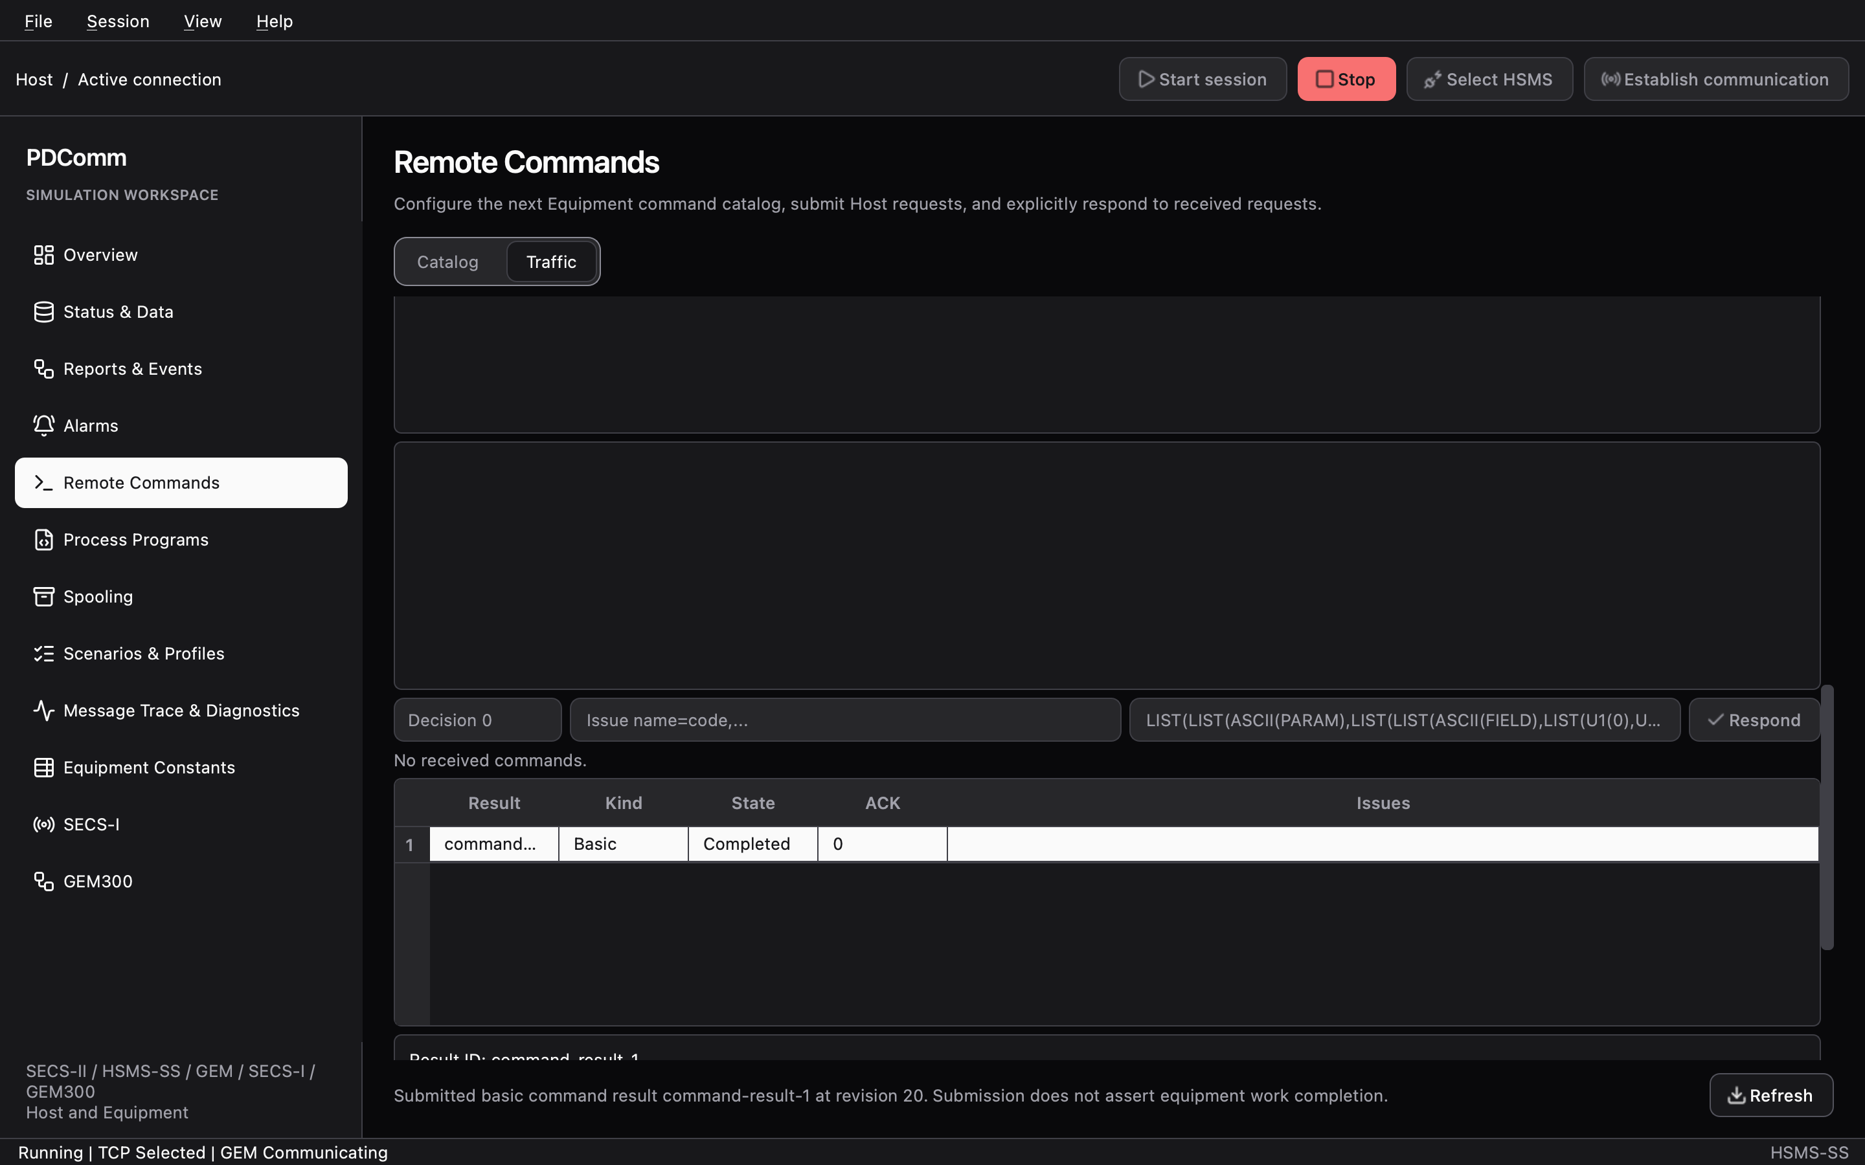Open the View menu
The width and height of the screenshot is (1865, 1165).
tap(203, 21)
